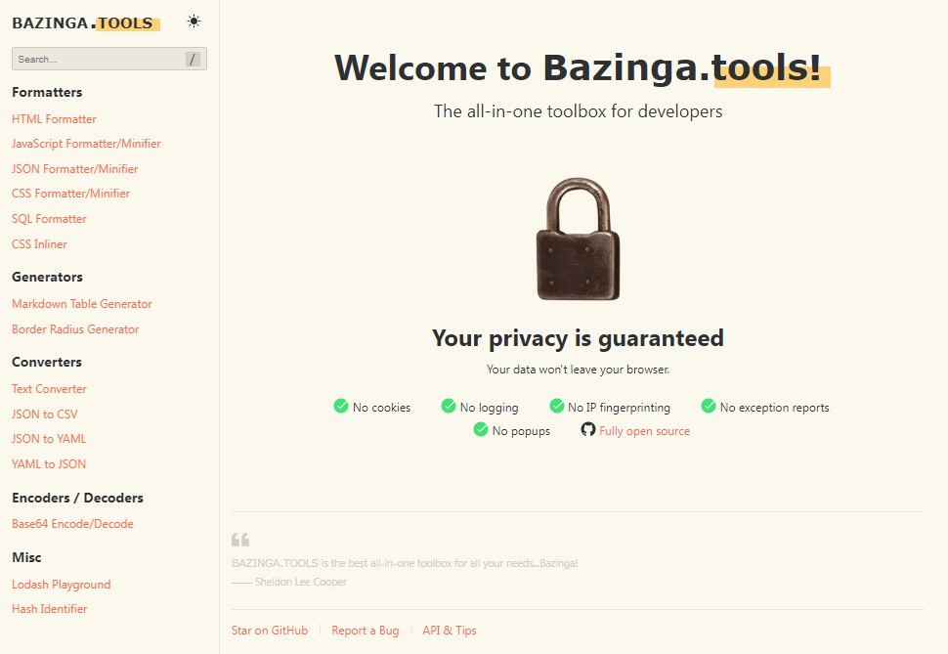Open JSON Formatter/Minifier
This screenshot has width=948, height=654.
pyautogui.click(x=75, y=169)
